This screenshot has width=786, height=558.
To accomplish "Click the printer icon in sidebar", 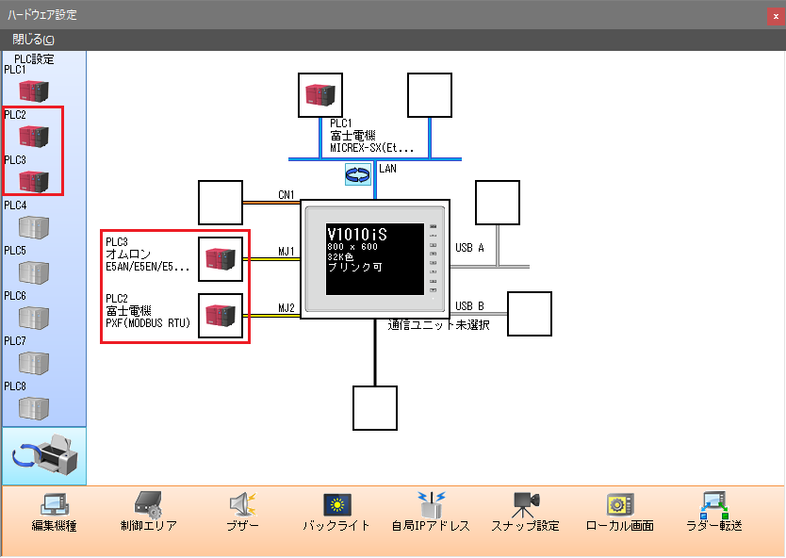I will pos(44,456).
